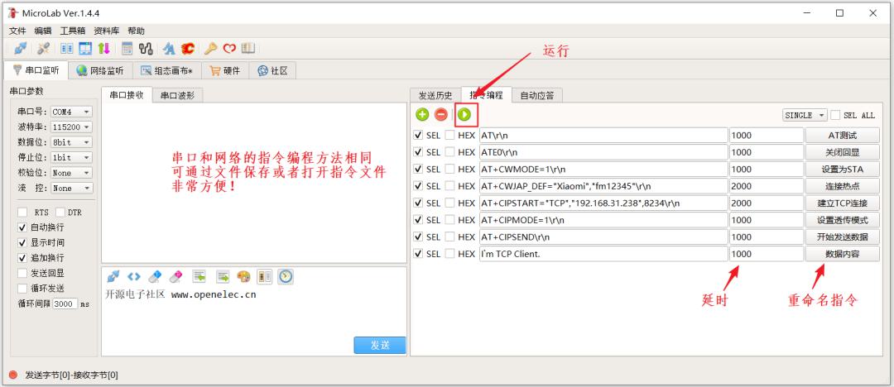Click the flaming red C toolbar icon
This screenshot has width=894, height=387.
[188, 49]
